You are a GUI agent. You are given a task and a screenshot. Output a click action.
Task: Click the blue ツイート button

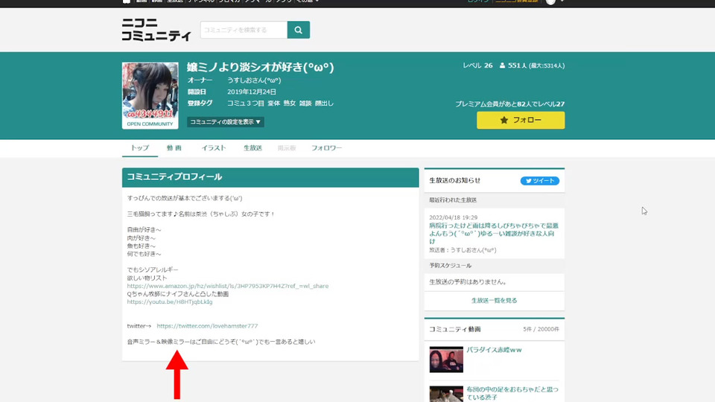tap(540, 180)
